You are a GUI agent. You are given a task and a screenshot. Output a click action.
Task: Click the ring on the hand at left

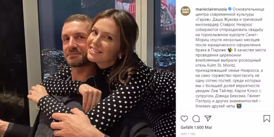(x=30, y=93)
